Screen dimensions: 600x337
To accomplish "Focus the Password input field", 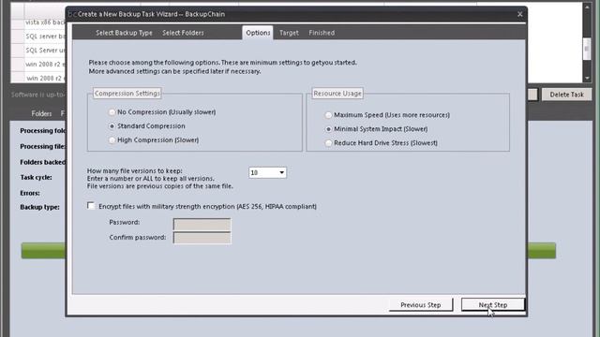I will click(x=202, y=224).
